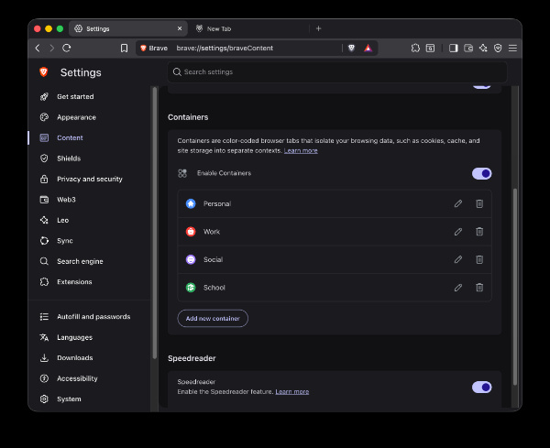Viewport: 550px width, 448px height.
Task: Delete the Personal container
Action: point(479,203)
